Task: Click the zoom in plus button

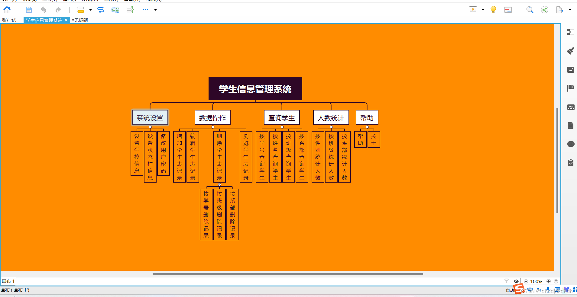Action: [549, 281]
